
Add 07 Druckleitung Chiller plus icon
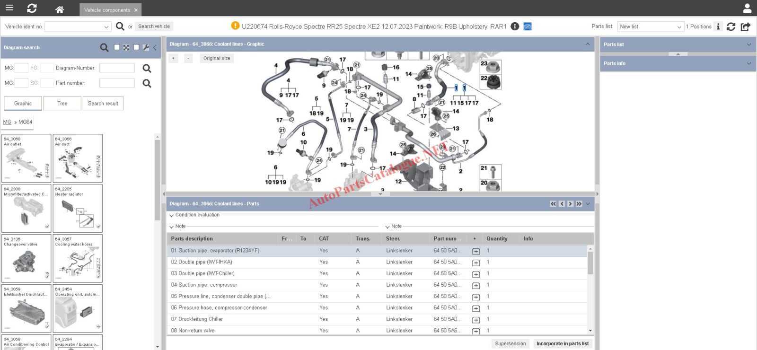point(476,320)
